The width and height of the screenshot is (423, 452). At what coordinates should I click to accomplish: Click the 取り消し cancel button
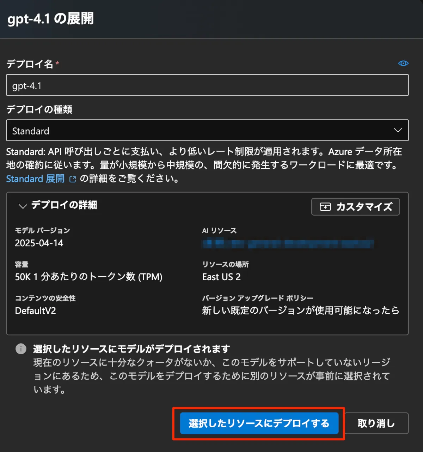point(376,423)
